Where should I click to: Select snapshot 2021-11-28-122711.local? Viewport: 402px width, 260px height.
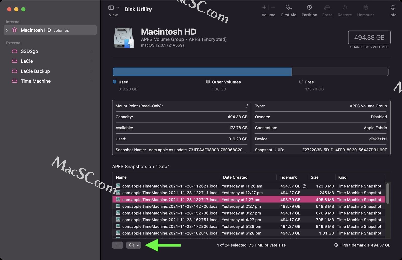click(249, 193)
